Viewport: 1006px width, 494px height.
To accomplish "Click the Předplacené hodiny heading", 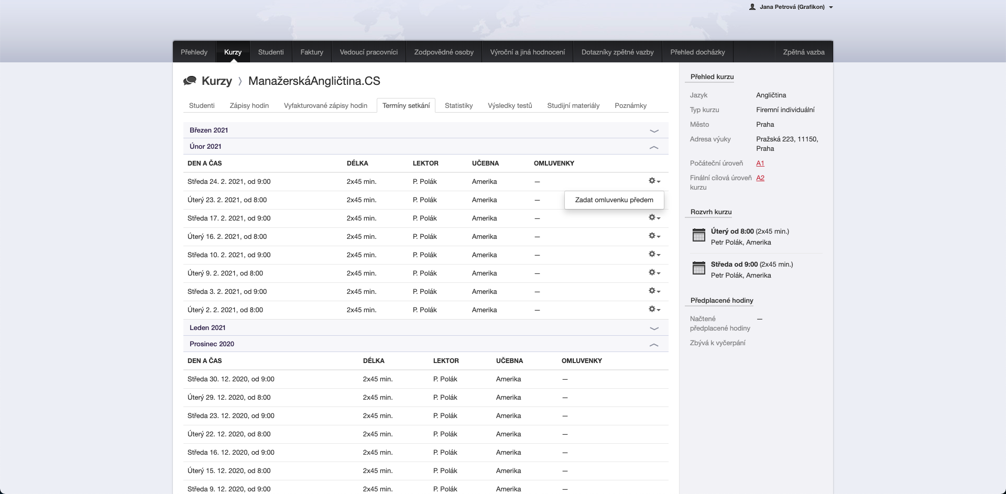I will (x=721, y=300).
